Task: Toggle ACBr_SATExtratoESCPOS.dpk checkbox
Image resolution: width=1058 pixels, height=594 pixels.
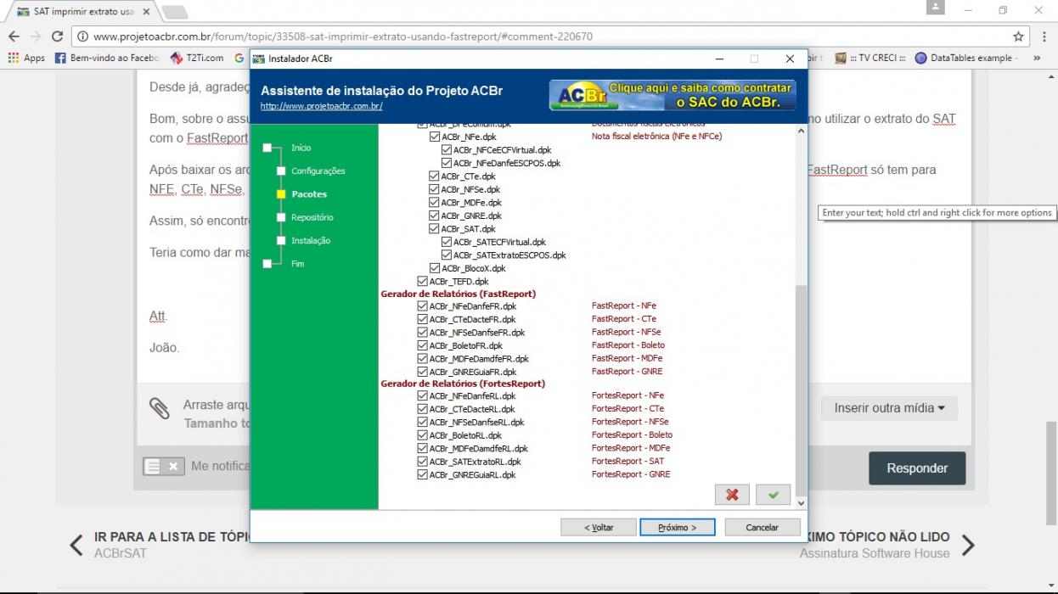Action: click(x=447, y=255)
